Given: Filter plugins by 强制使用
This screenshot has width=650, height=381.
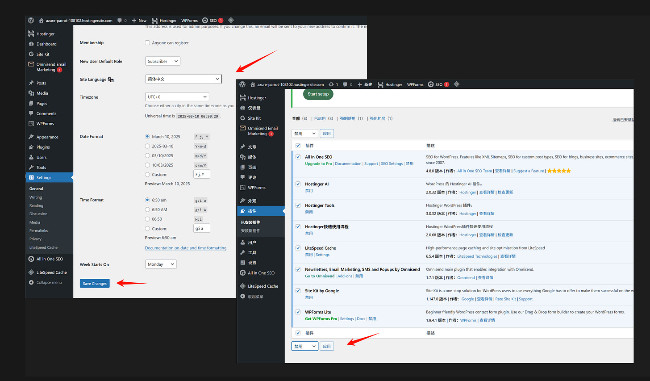Looking at the screenshot, I should 347,118.
